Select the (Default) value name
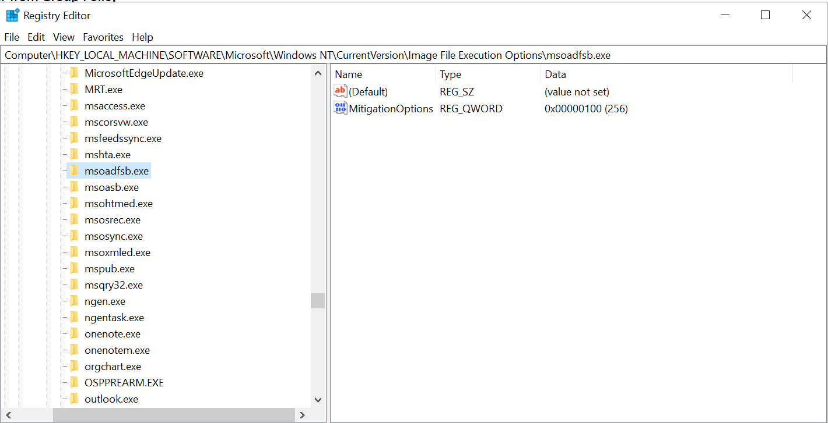 click(x=368, y=92)
